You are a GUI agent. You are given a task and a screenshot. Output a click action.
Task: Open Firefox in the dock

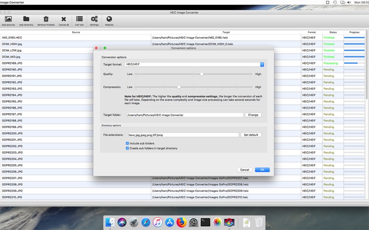(x=181, y=222)
